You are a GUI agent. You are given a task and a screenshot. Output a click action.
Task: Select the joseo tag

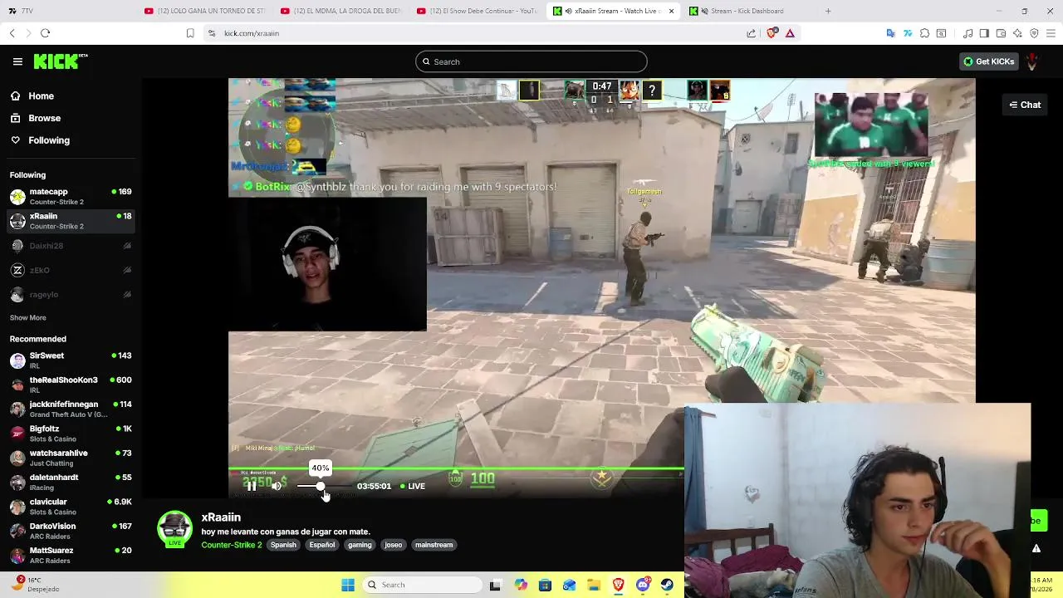[x=394, y=546]
